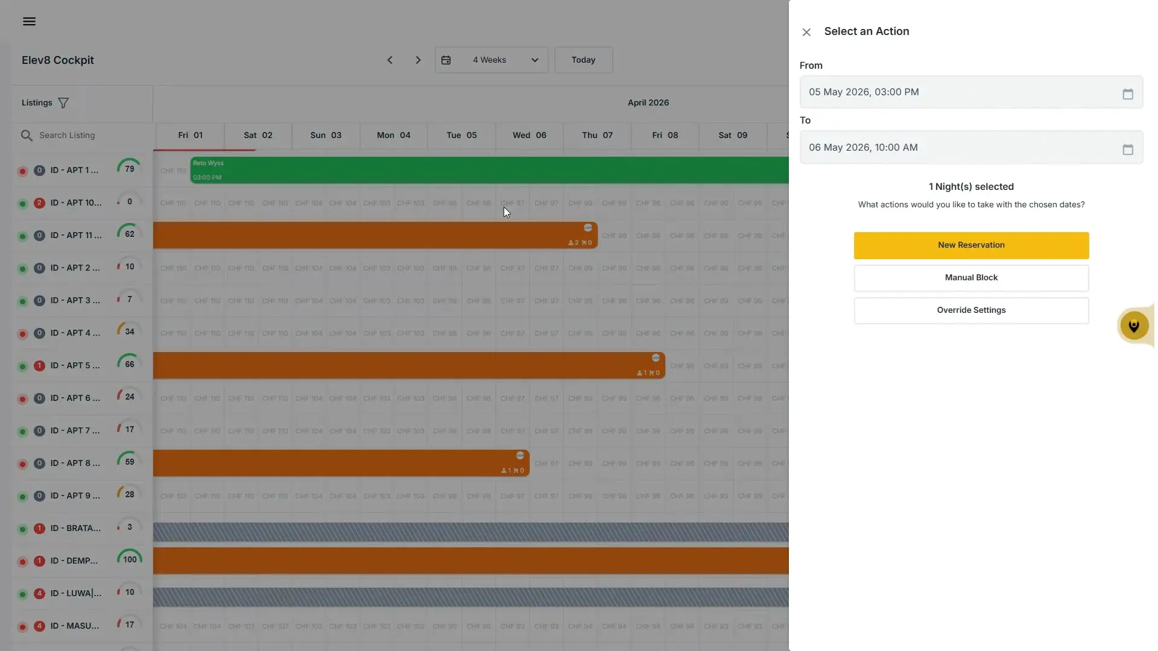This screenshot has height=651, width=1158.
Task: Select the ID - APT 2 listing
Action: [75, 268]
